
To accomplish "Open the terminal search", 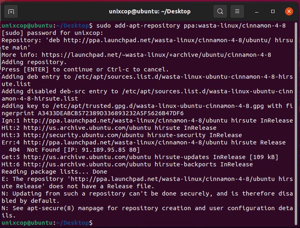I will tap(220, 11).
